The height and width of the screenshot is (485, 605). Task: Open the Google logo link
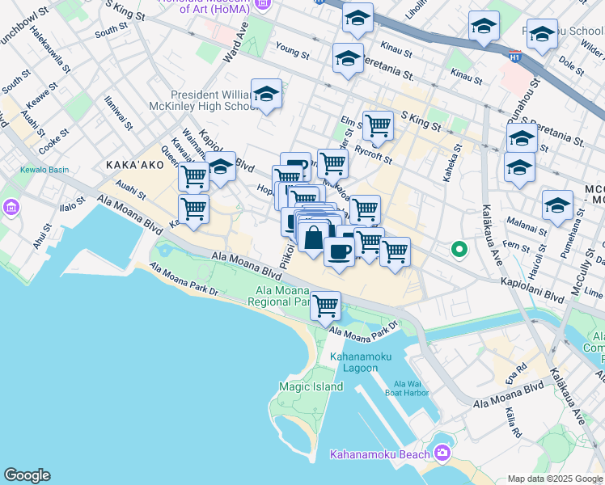(27, 475)
